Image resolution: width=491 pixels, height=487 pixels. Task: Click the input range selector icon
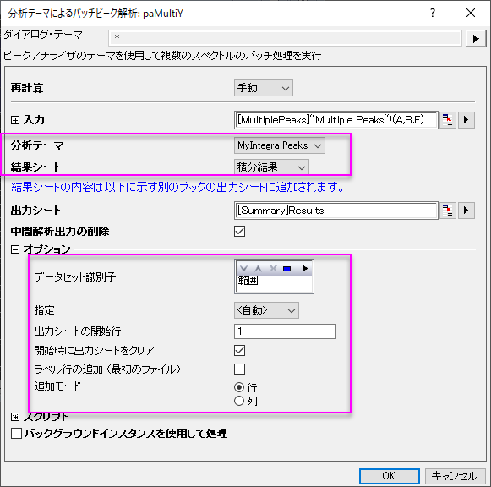pos(448,120)
